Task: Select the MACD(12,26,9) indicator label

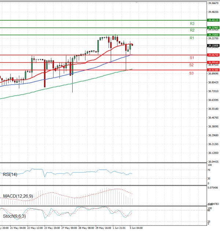Action: [x=18, y=196]
